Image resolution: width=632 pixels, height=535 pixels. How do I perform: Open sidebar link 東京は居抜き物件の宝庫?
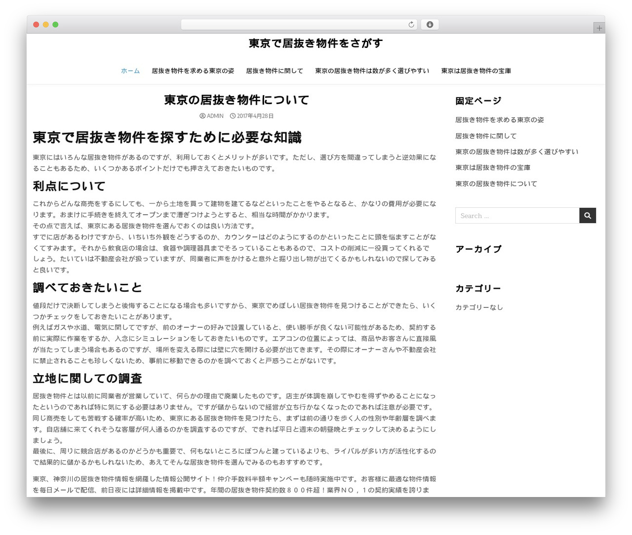tap(493, 167)
